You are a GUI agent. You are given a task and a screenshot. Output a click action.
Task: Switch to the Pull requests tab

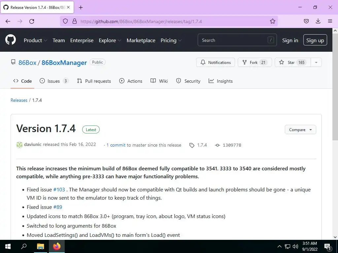tap(94, 81)
